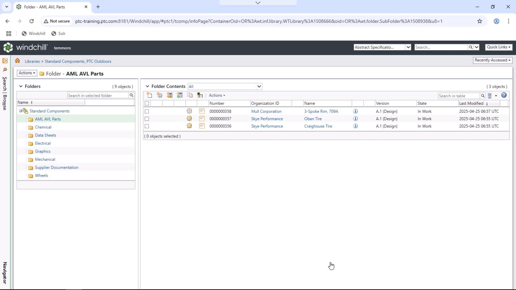516x290 pixels.
Task: Open the Quick Links menu
Action: click(499, 47)
